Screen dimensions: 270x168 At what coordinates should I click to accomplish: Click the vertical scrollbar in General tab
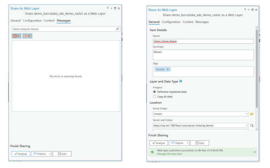coord(257,70)
